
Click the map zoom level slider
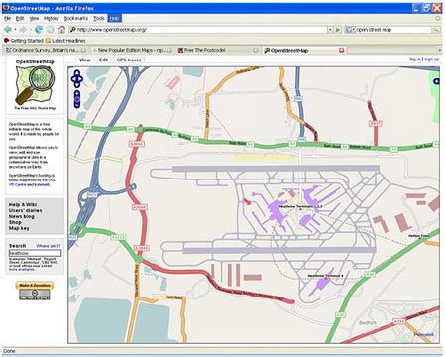pos(77,99)
